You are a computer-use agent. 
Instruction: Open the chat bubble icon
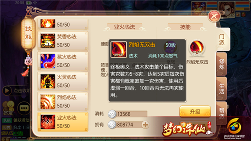click(x=24, y=108)
